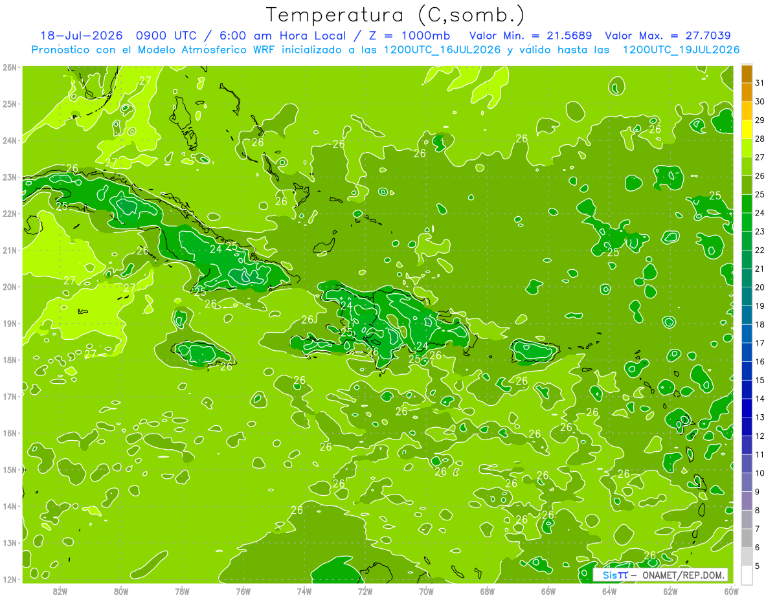Click the longitude axis label "74W"
The width and height of the screenshot is (777, 600).
pos(304,591)
